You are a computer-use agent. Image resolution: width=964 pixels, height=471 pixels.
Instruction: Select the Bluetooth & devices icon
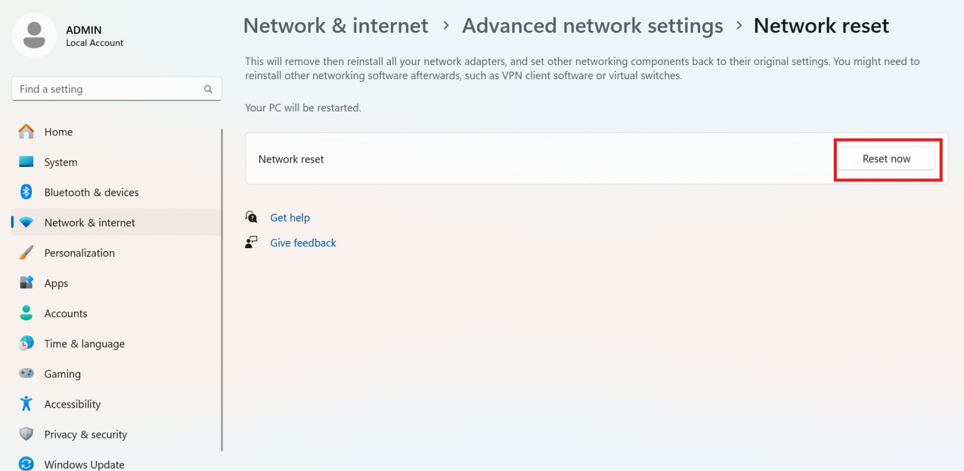click(26, 192)
